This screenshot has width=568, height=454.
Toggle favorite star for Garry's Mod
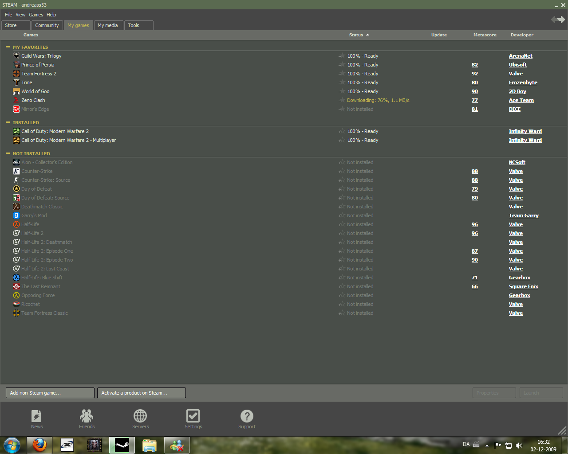point(342,215)
